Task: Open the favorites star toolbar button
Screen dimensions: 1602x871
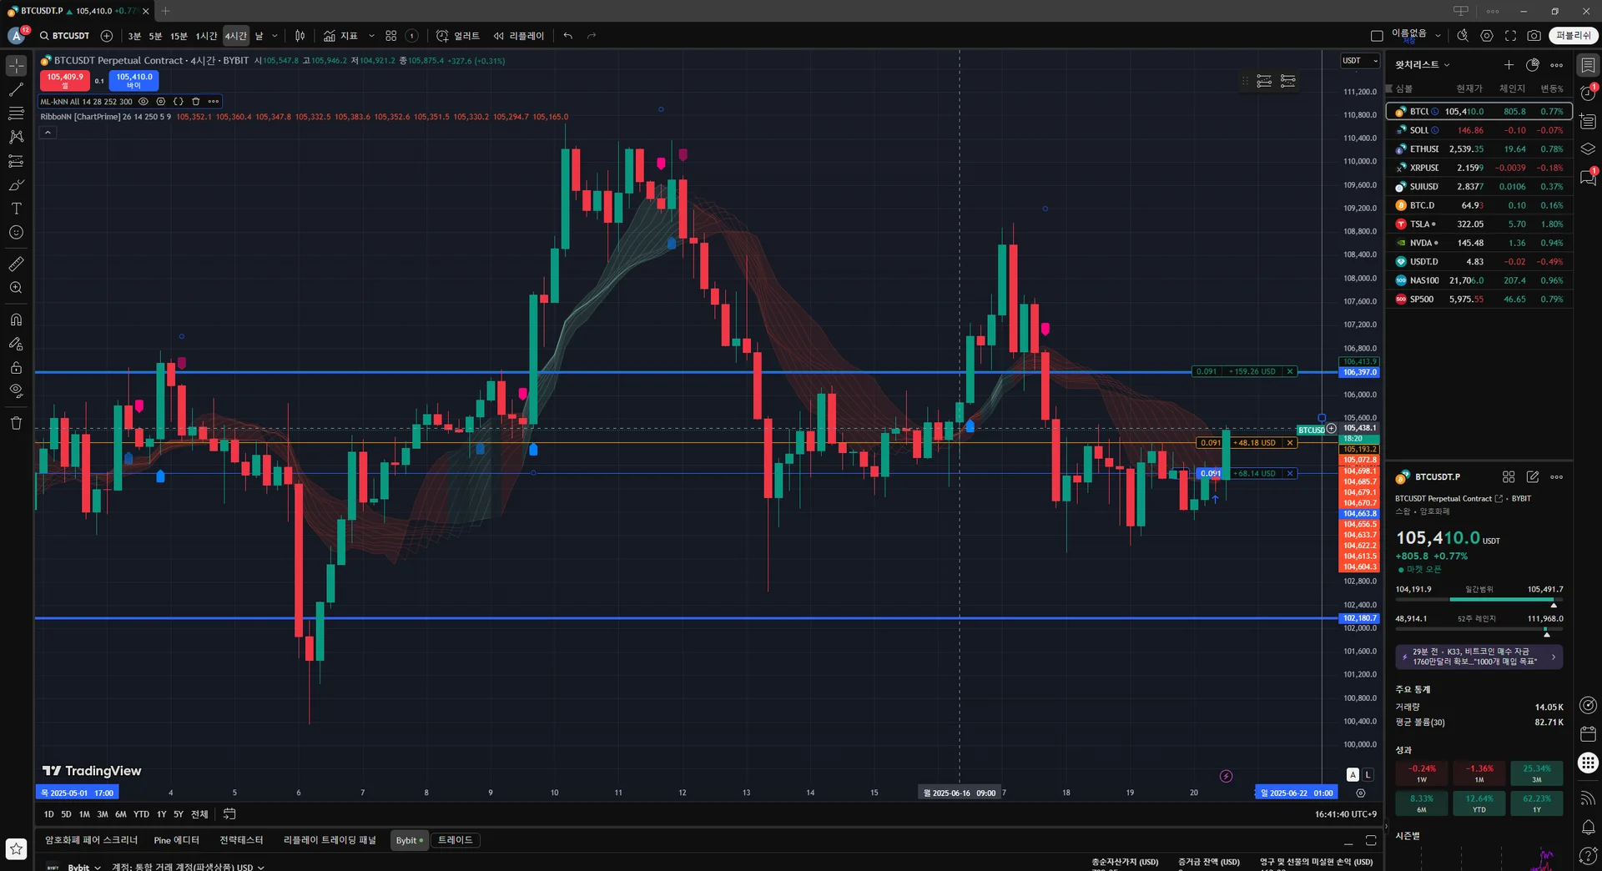Action: click(16, 849)
